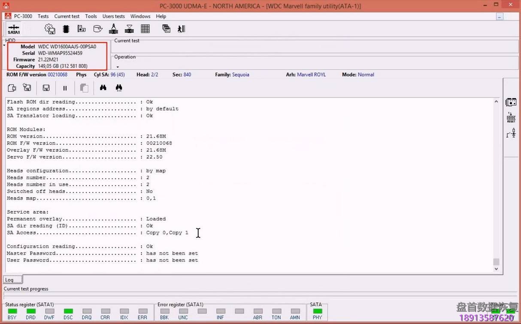This screenshot has width=521, height=324.
Task: Click the Normal mode link
Action: [366, 75]
